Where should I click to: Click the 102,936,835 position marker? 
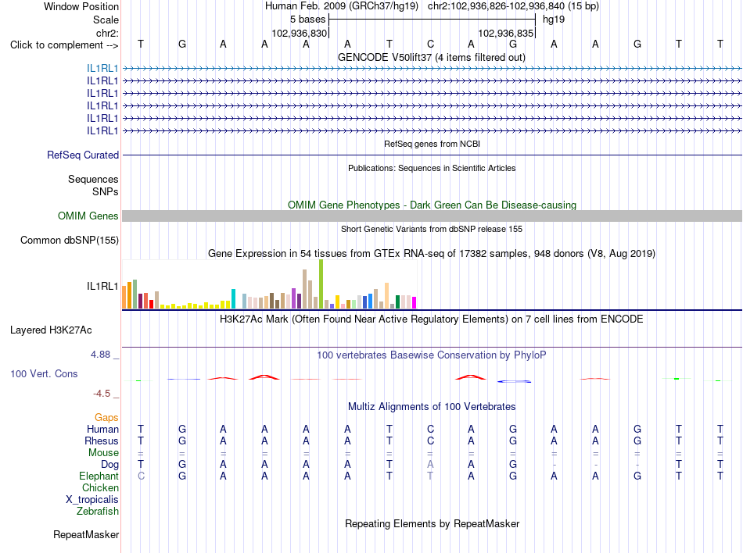(505, 33)
